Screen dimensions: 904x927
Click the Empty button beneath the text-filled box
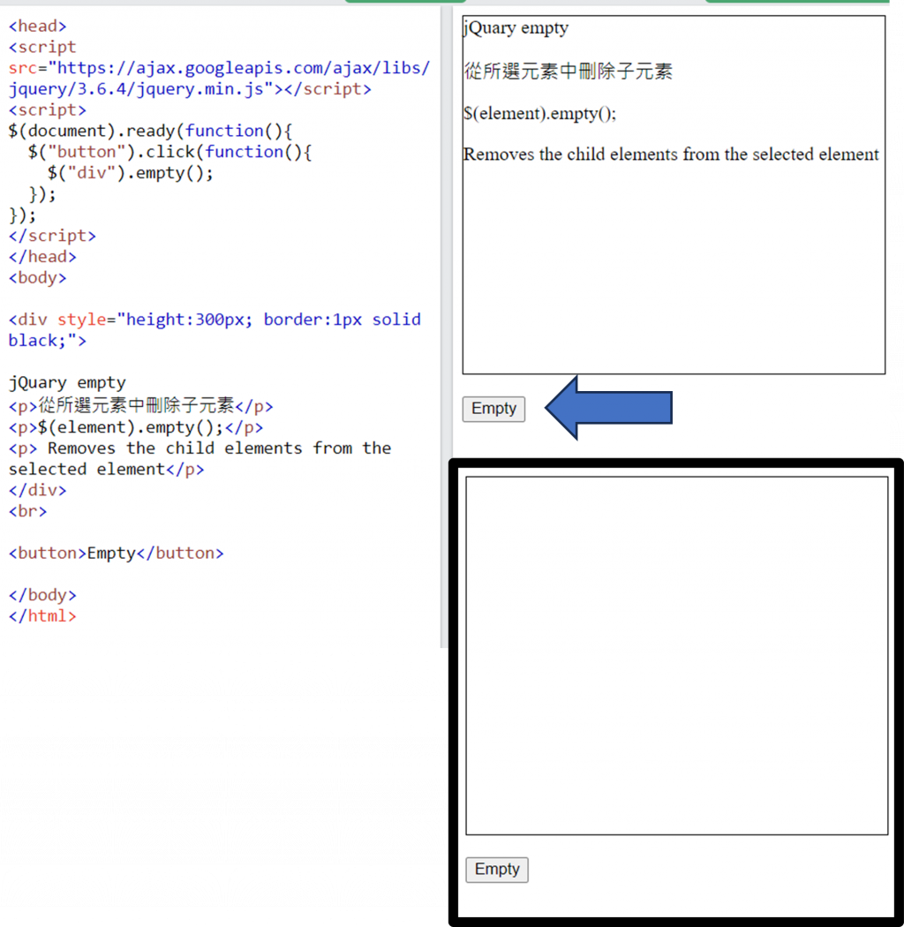[x=493, y=409]
